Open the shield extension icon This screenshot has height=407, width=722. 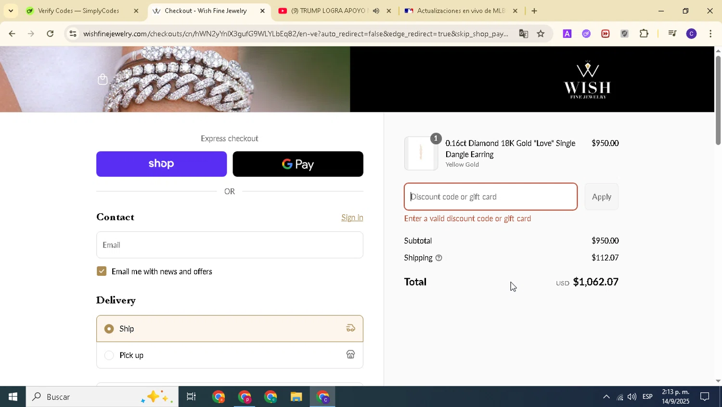point(624,34)
